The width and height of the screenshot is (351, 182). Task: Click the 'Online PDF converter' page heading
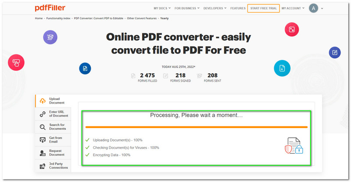(x=179, y=43)
